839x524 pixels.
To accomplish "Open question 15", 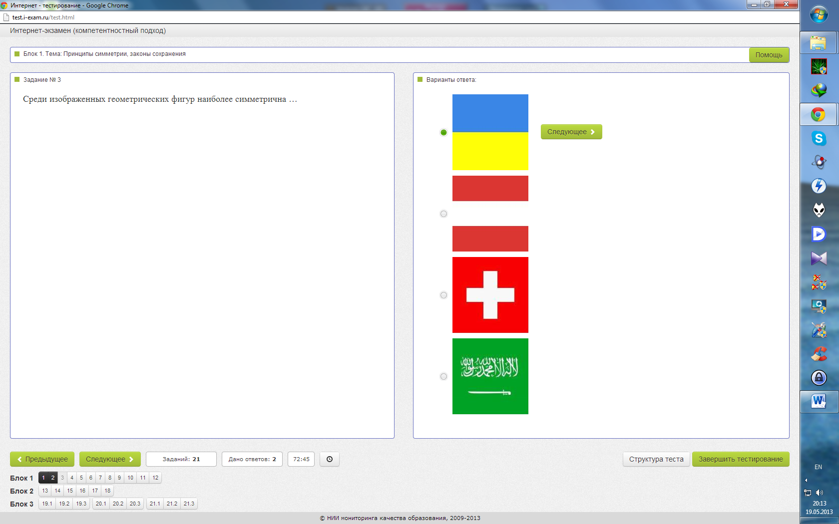I will pos(70,491).
